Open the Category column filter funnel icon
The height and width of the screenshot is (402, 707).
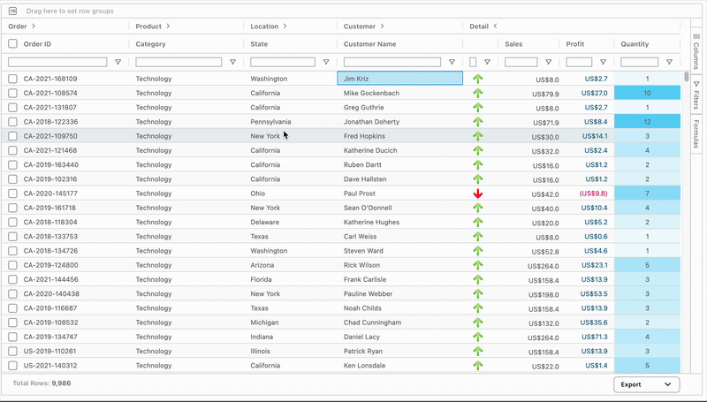[232, 63]
